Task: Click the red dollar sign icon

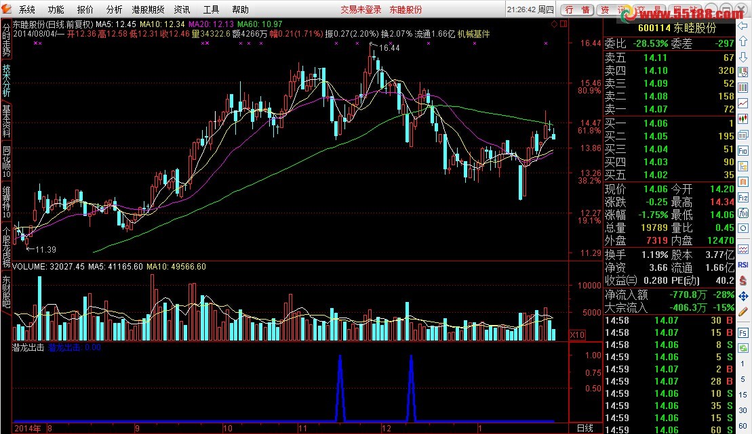Action: (743, 281)
